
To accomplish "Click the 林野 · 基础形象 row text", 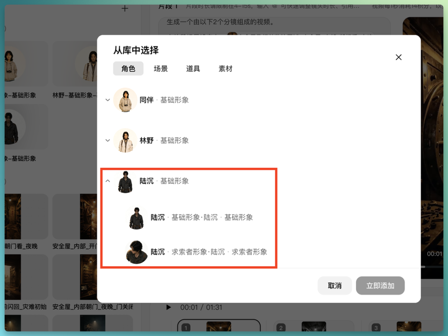I will click(164, 140).
